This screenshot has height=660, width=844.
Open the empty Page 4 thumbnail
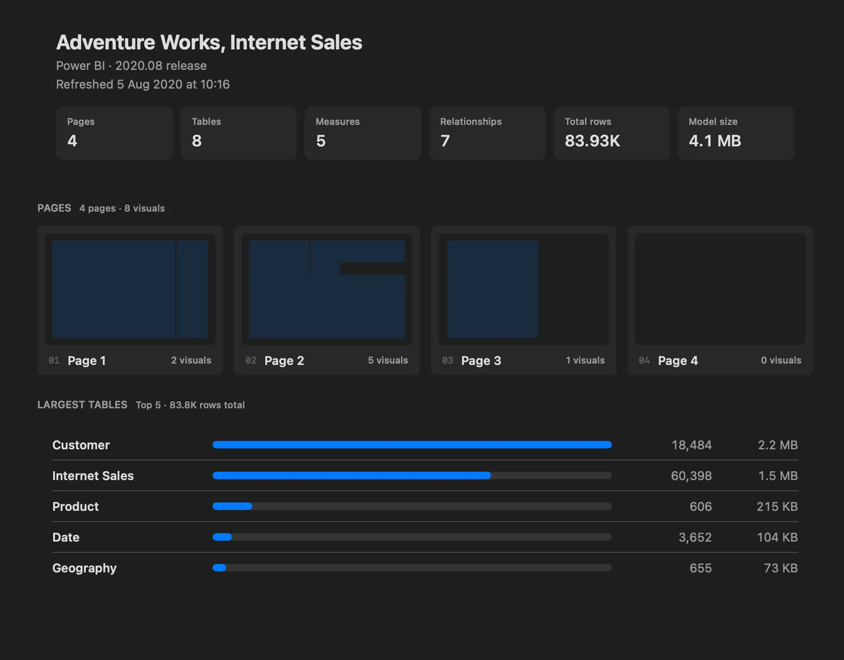pos(720,289)
